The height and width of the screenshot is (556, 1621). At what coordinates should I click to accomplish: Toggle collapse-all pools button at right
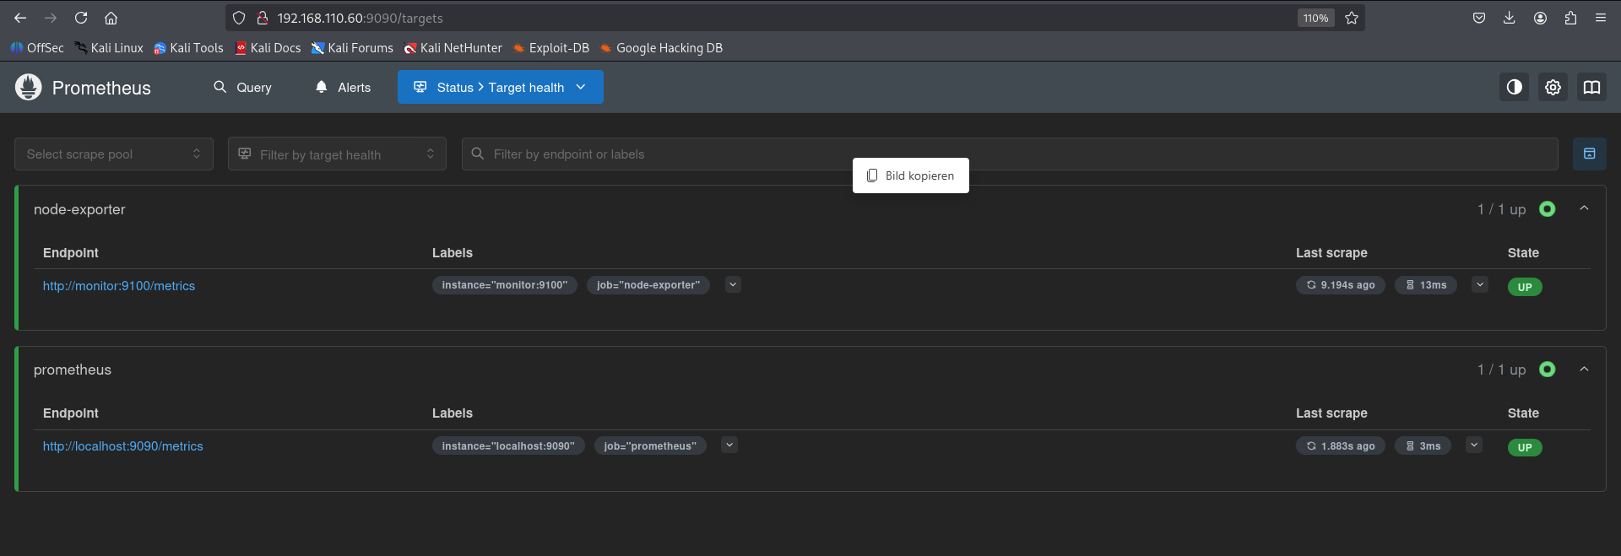1589,154
